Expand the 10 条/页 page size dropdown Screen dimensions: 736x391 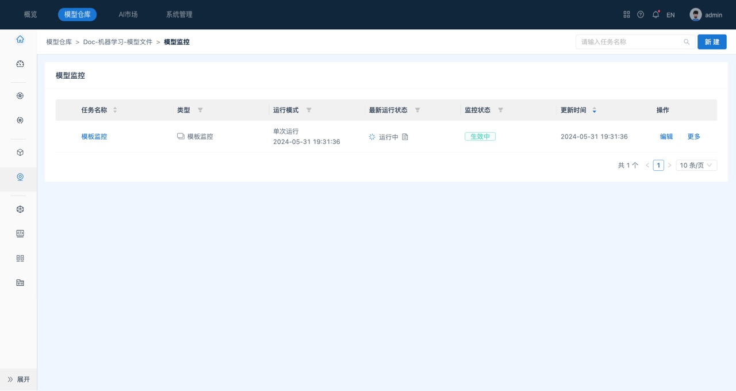pos(696,165)
